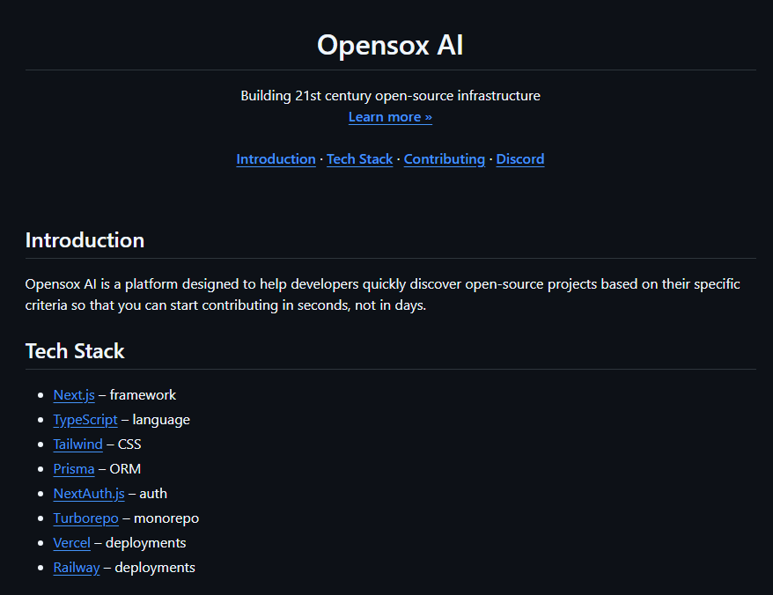Open the Contributing navigation link

444,159
